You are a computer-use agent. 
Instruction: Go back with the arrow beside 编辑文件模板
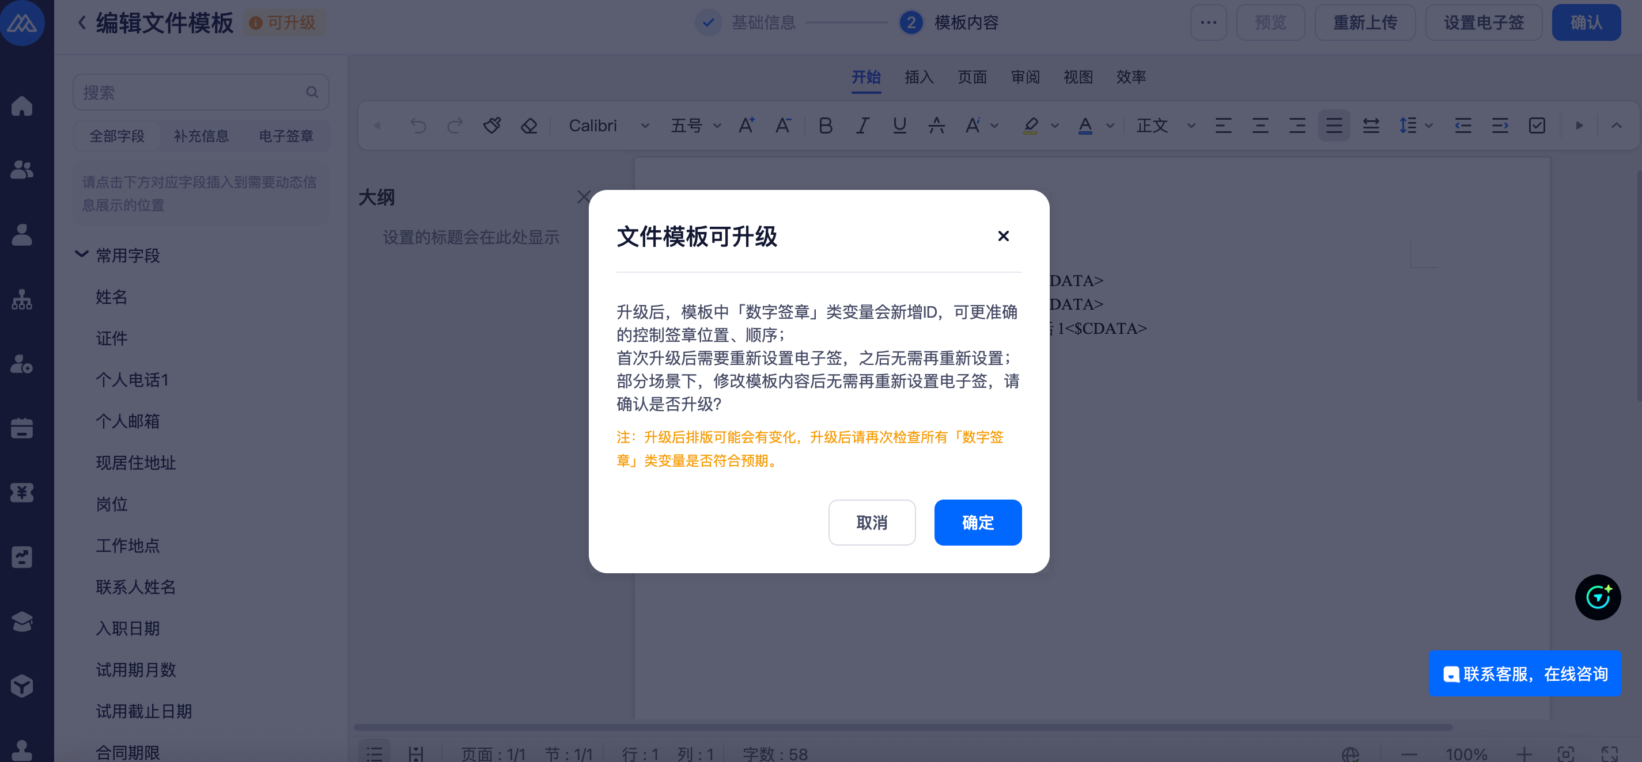click(x=82, y=23)
